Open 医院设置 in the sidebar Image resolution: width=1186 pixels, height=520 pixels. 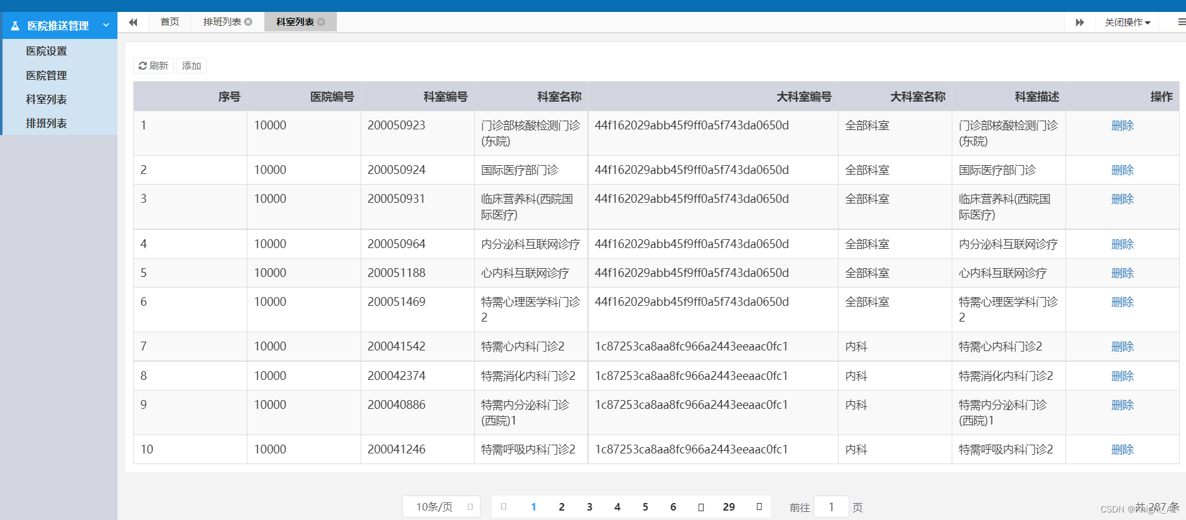(46, 51)
